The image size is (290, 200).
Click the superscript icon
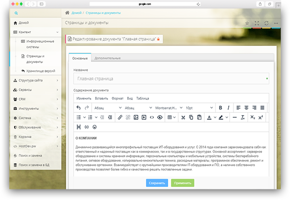pos(261,117)
